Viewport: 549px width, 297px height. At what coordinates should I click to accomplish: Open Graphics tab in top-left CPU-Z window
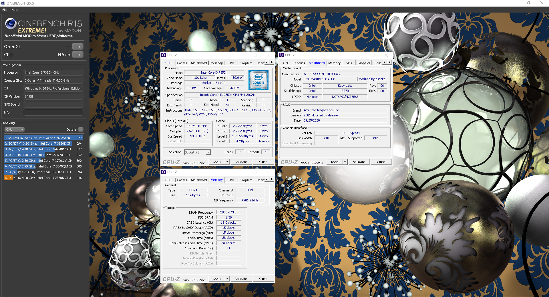[x=246, y=63]
